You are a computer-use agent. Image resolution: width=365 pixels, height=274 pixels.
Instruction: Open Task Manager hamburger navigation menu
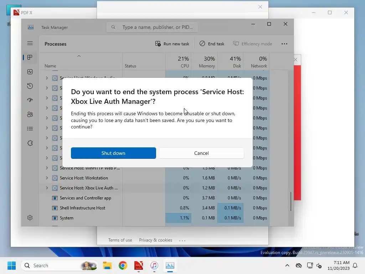(30, 43)
